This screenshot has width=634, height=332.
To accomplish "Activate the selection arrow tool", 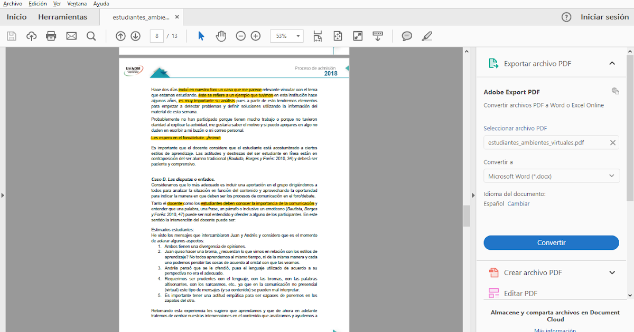I will click(x=201, y=36).
